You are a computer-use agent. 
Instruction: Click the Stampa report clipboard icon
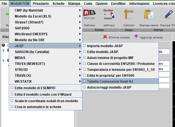coord(149,14)
